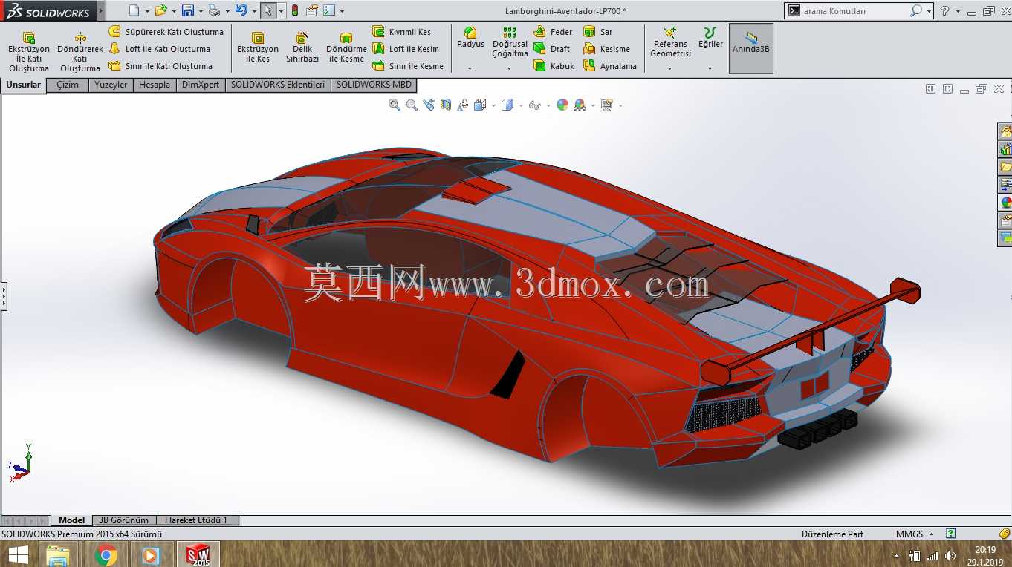This screenshot has height=567, width=1012.
Task: Launch the Delik Sihirbazı hole wizard
Action: point(302,48)
